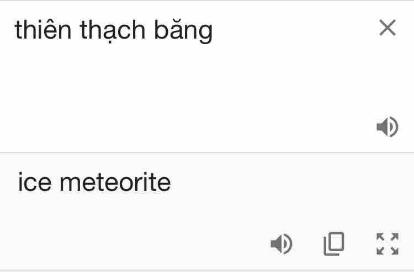This screenshot has width=414, height=272.
Task: Copy the translation to the clipboard
Action: (x=333, y=243)
